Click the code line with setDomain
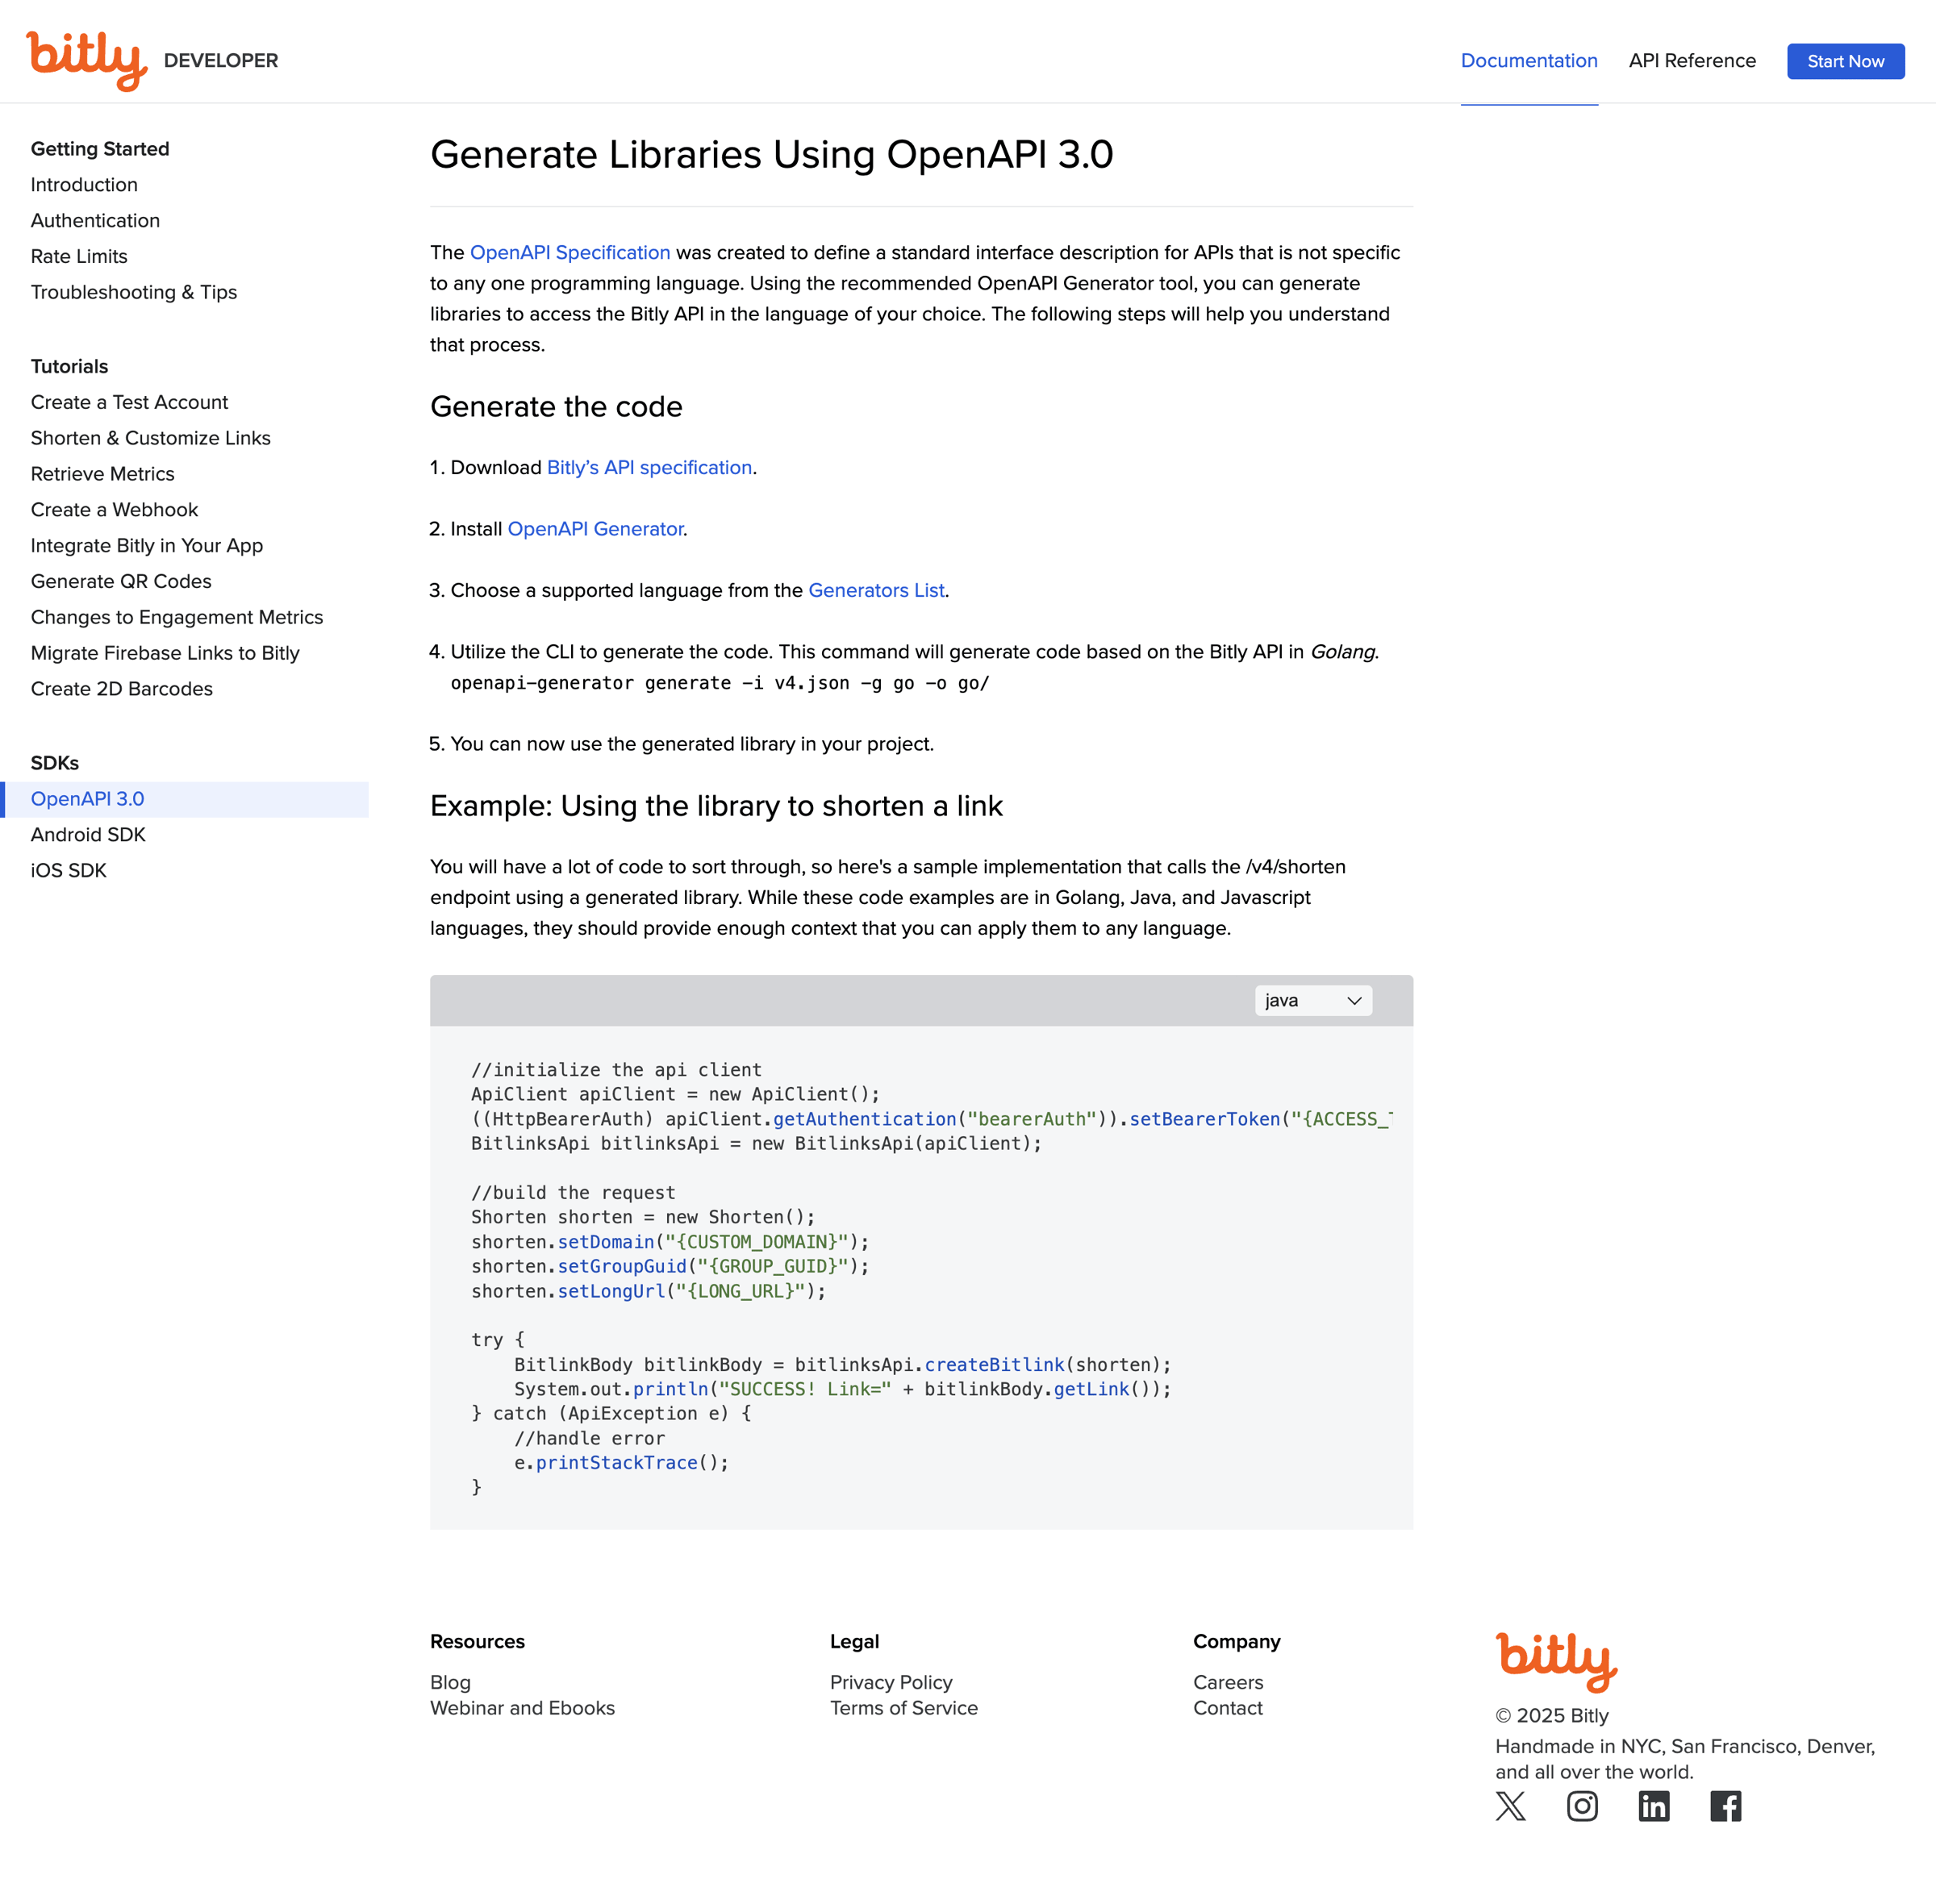 (x=670, y=1242)
